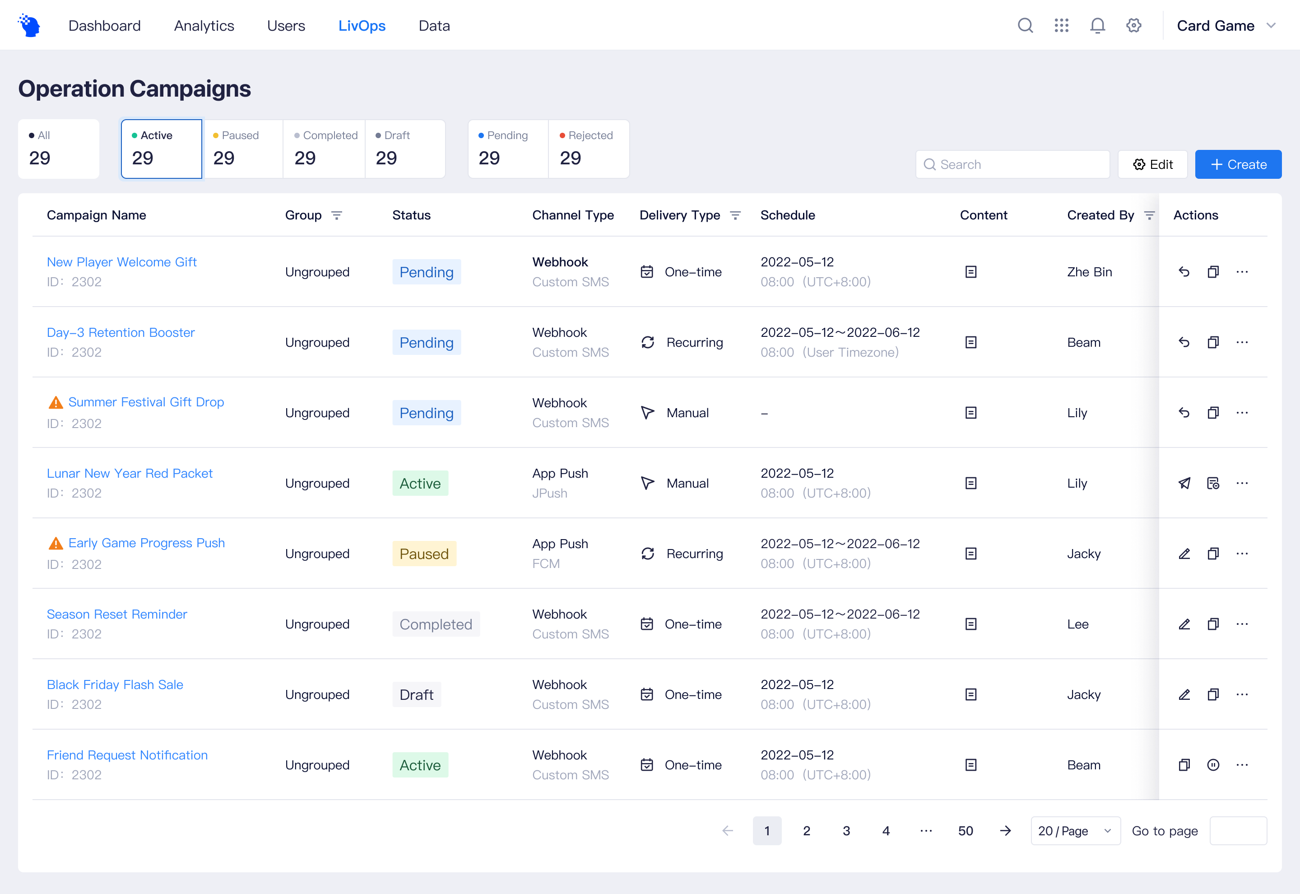Image resolution: width=1300 pixels, height=894 pixels.
Task: Open the apps grid icon
Action: pos(1061,26)
